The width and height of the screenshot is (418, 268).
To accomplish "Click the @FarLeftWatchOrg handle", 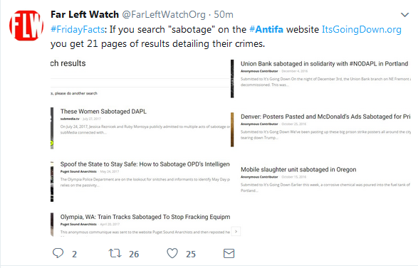I will tap(164, 14).
